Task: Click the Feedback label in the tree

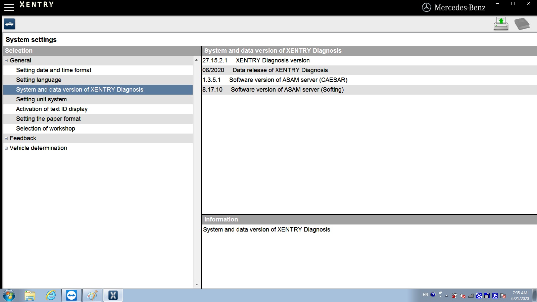Action: coord(23,138)
